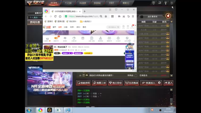This screenshot has width=201, height=113.
Task: Open the 赛事中心 tab in game
Action: tap(126, 3)
